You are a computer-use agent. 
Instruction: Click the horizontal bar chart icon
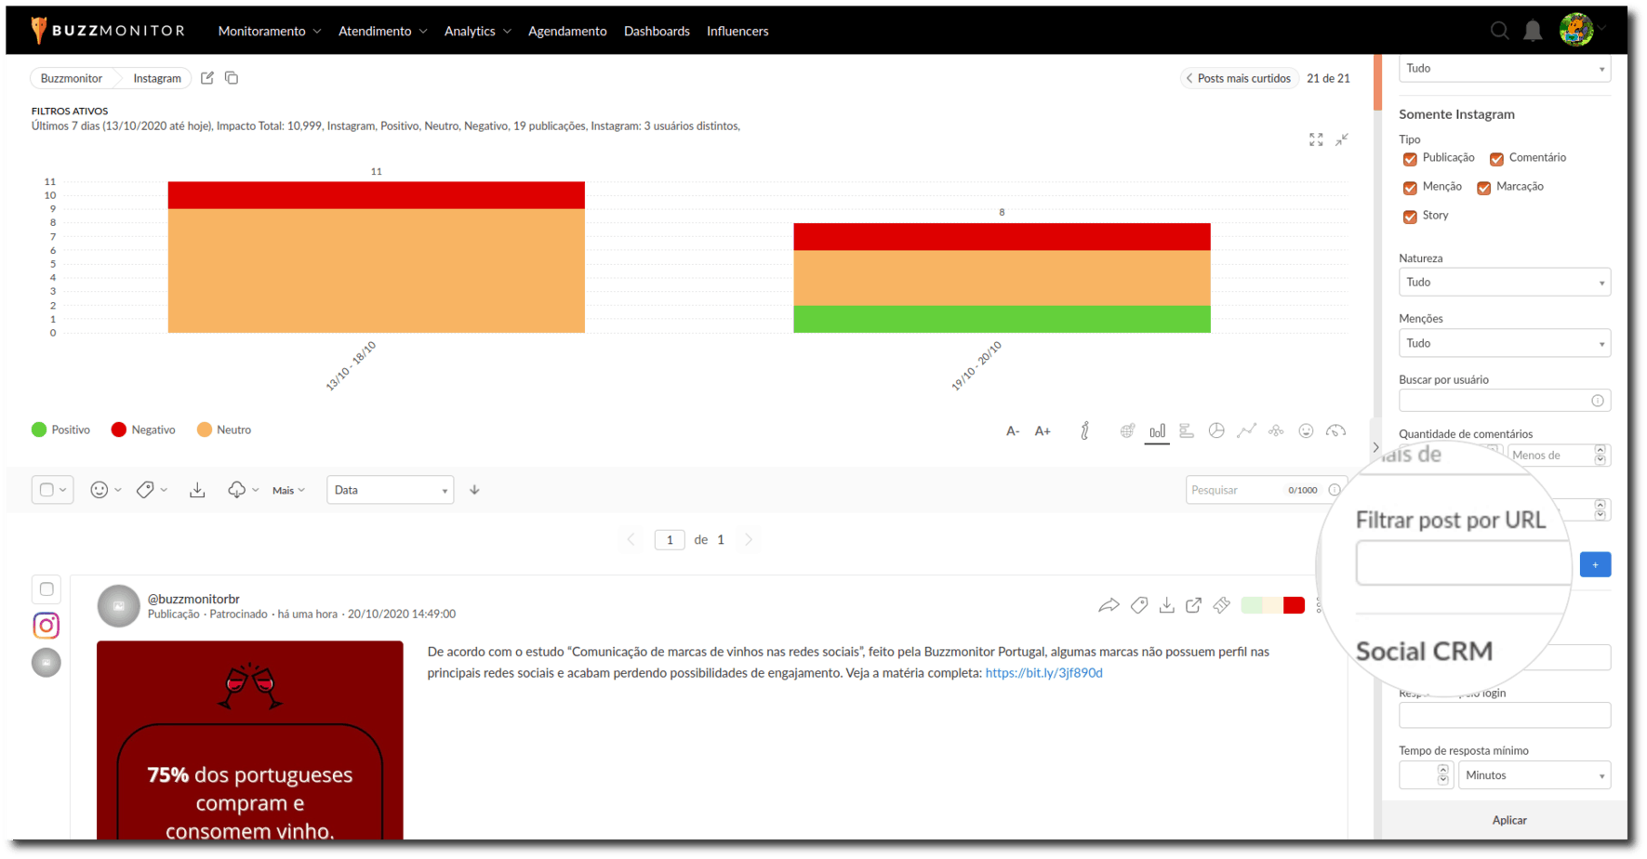1186,430
